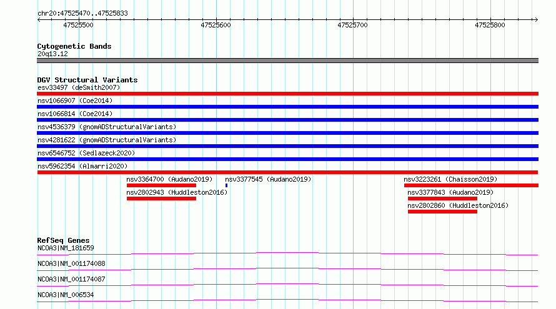Click the magenta line of NCOA3|NM_006534
556x309 pixels.
tap(287, 300)
